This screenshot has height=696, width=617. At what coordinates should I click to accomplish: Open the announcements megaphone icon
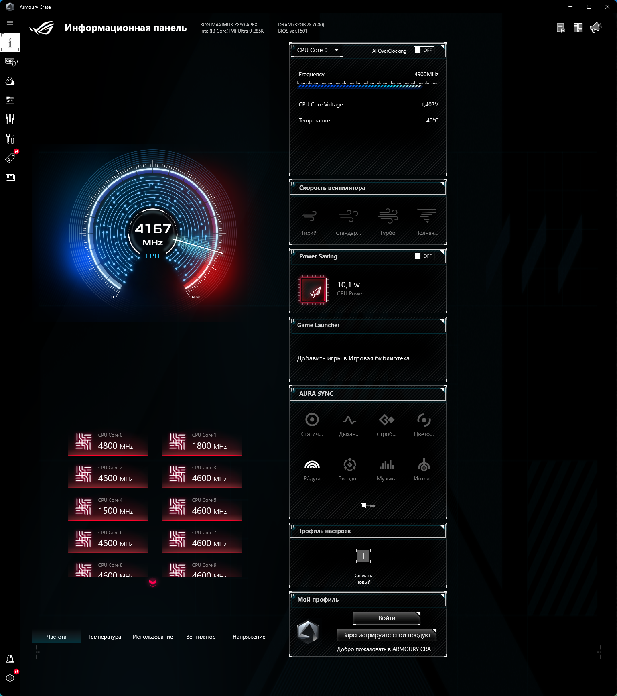596,28
